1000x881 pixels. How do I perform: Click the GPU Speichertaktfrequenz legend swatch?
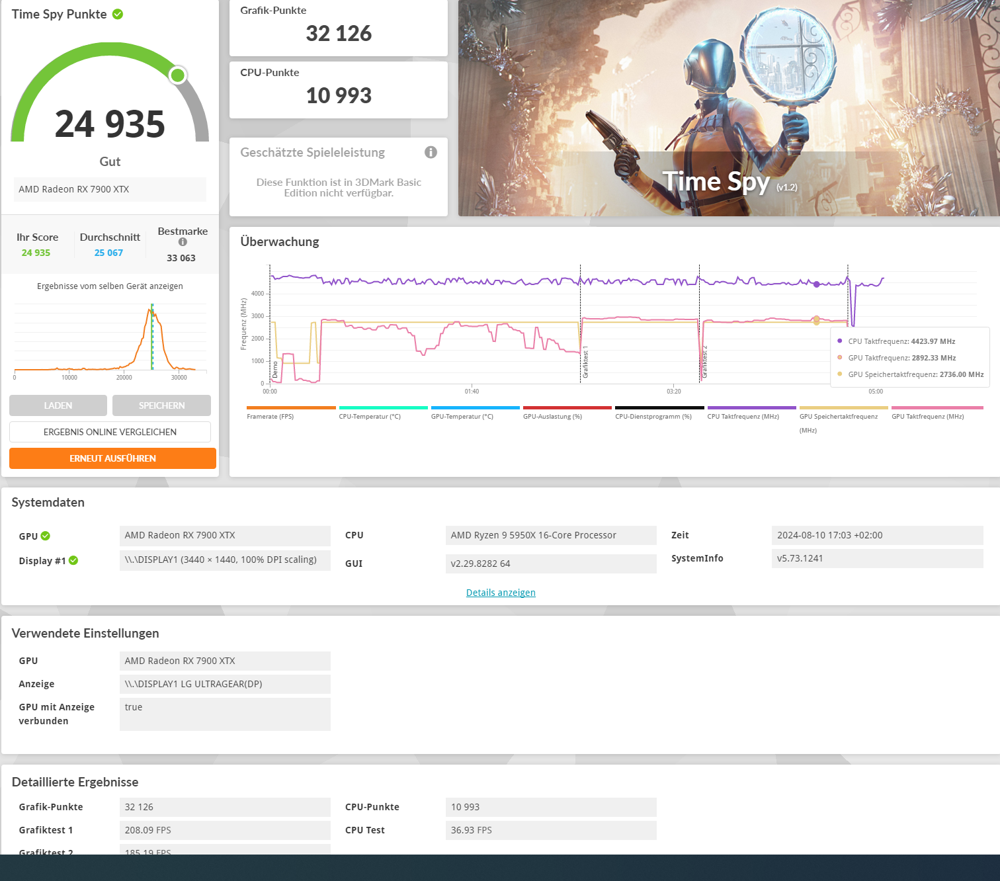[x=843, y=408]
